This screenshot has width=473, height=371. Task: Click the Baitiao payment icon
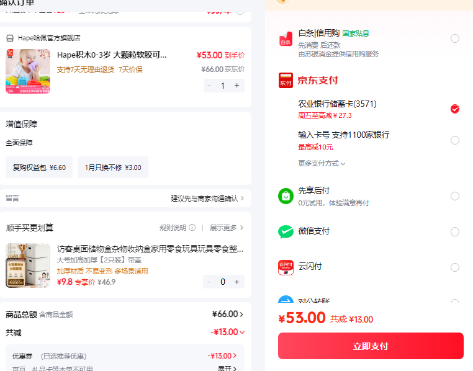coord(286,39)
